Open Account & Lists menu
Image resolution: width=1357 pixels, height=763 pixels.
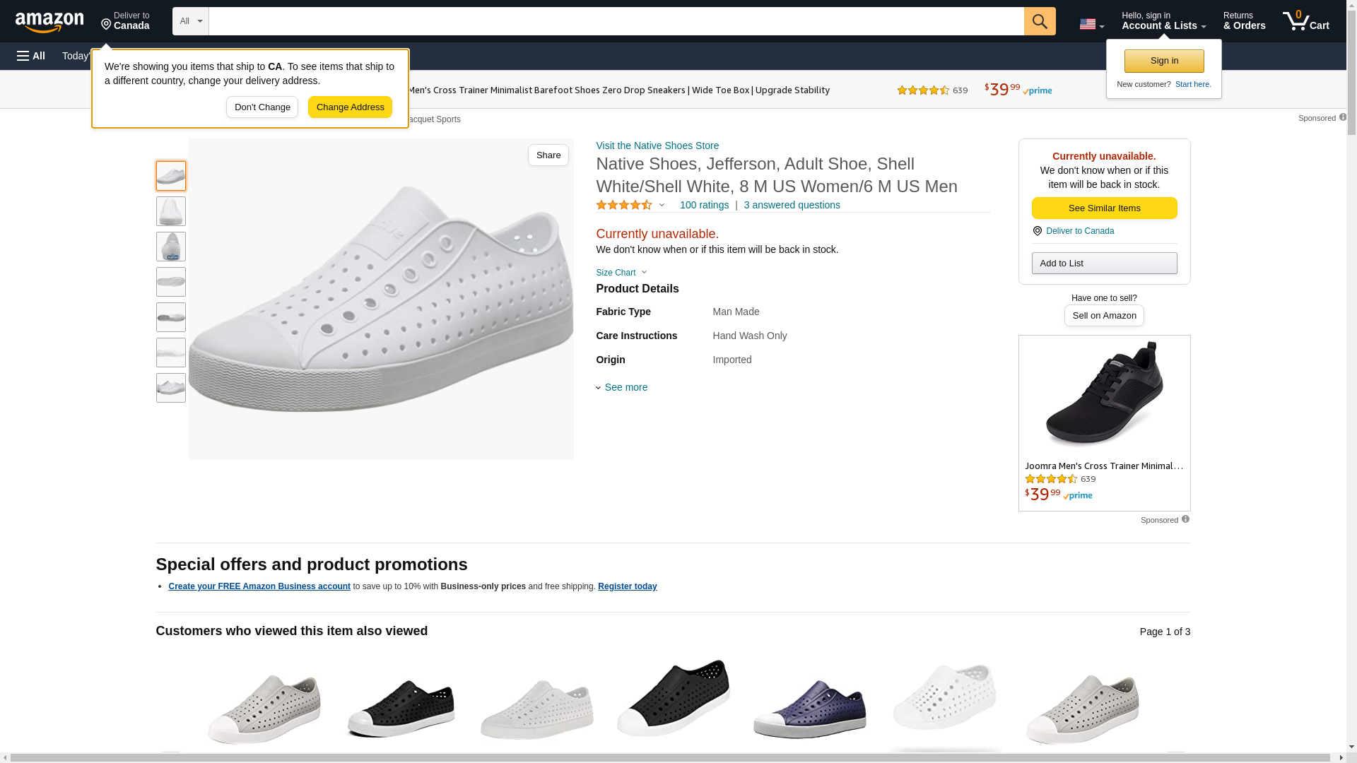1163,21
